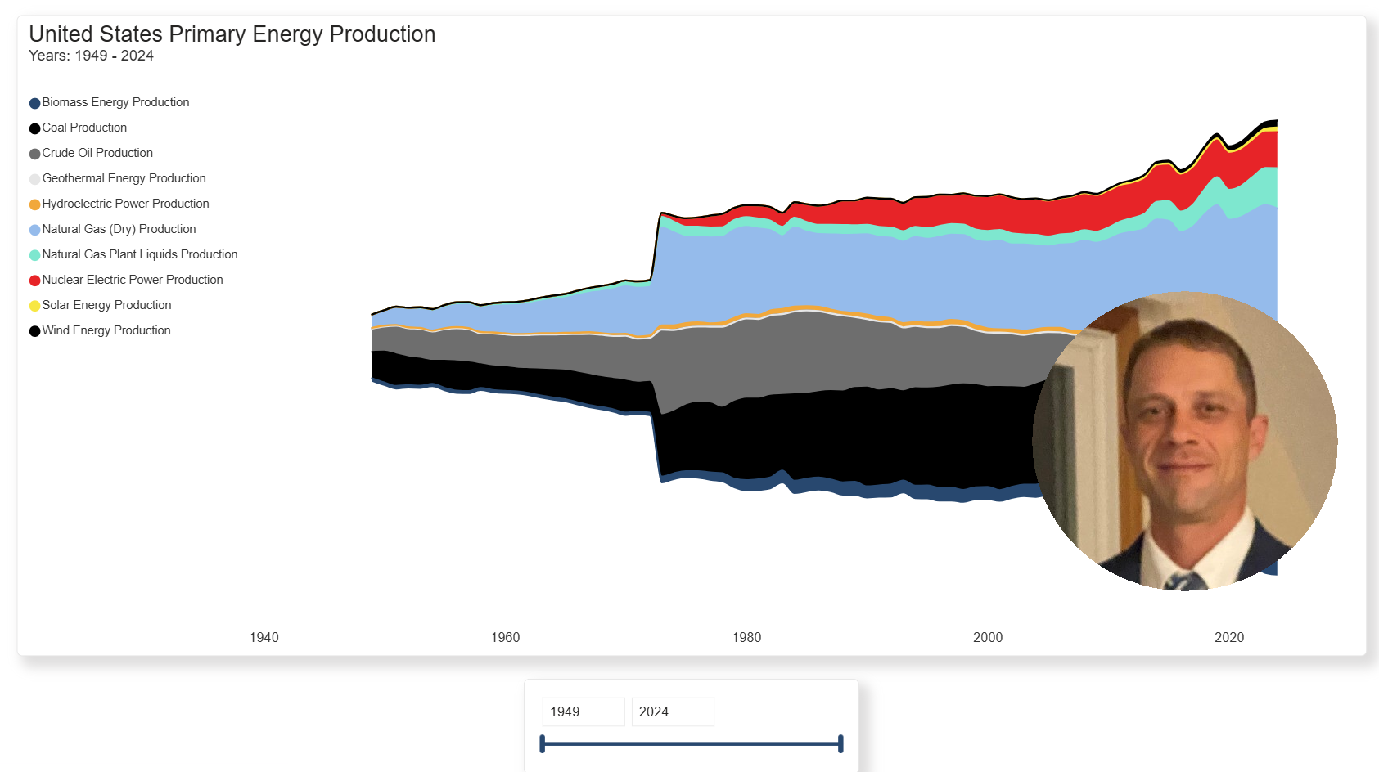Screen dimensions: 1379x772
Task: Click the left handle of year slider
Action: click(x=543, y=743)
